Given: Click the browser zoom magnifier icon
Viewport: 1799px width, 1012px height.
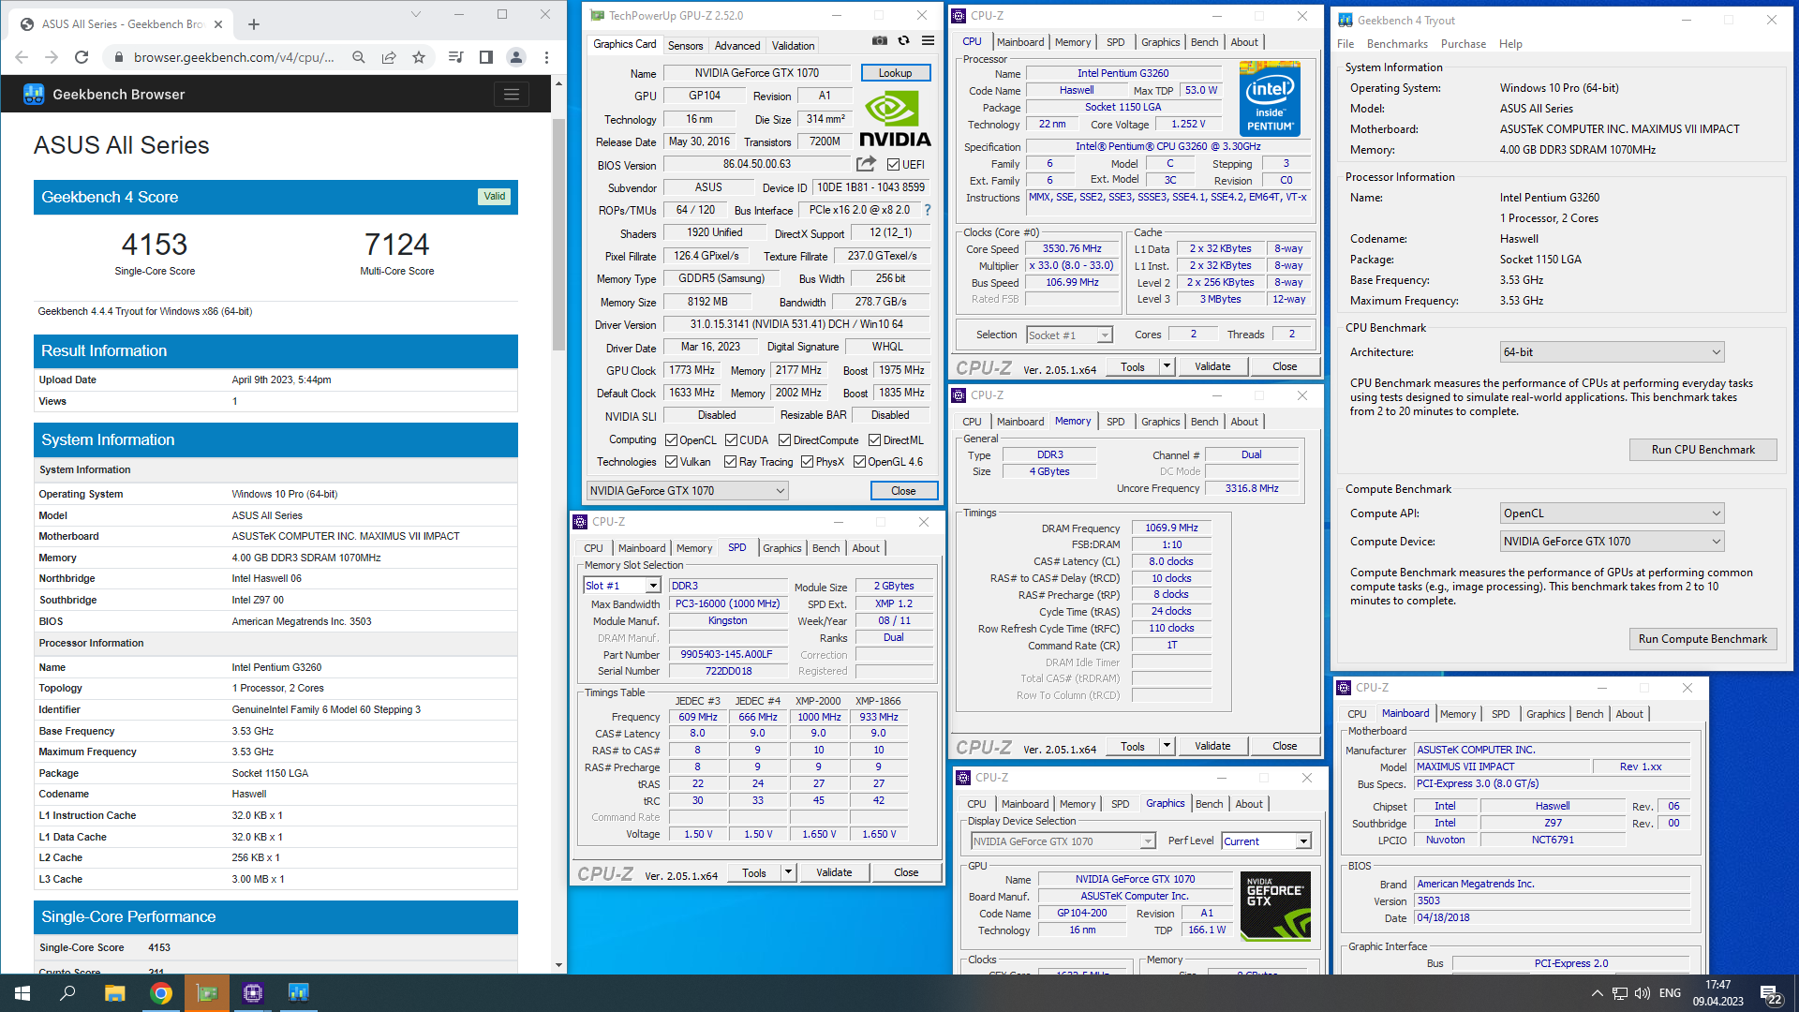Looking at the screenshot, I should click(359, 57).
